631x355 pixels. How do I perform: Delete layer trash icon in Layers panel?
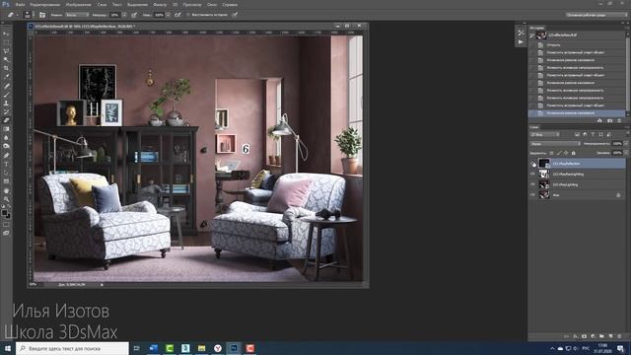(x=620, y=336)
